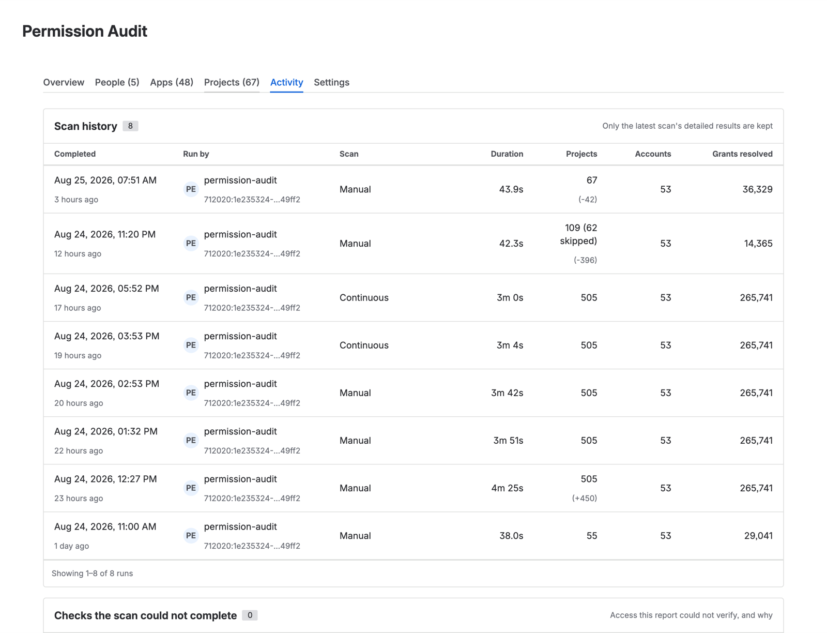Select the Activity tab
827x633 pixels.
286,82
